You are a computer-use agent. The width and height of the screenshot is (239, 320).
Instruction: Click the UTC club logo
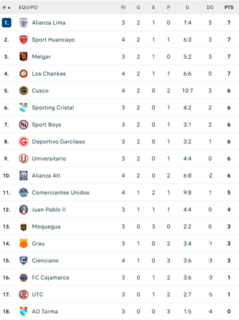(x=23, y=295)
